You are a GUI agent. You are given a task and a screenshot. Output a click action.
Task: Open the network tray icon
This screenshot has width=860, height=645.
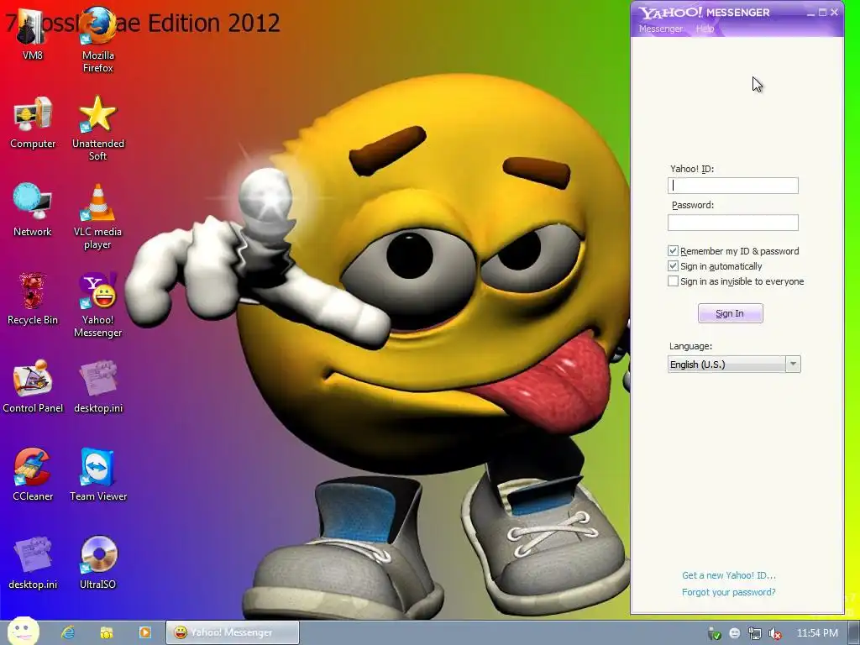(755, 633)
